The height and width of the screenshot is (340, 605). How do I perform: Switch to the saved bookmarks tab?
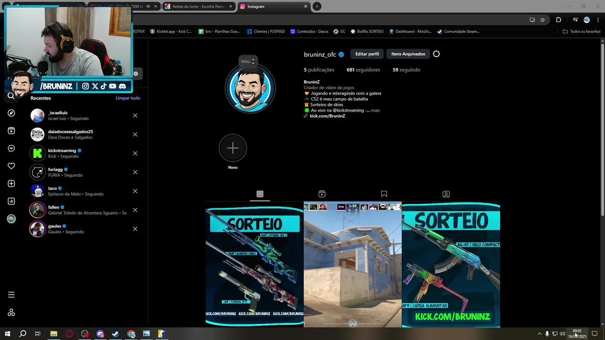coord(384,194)
